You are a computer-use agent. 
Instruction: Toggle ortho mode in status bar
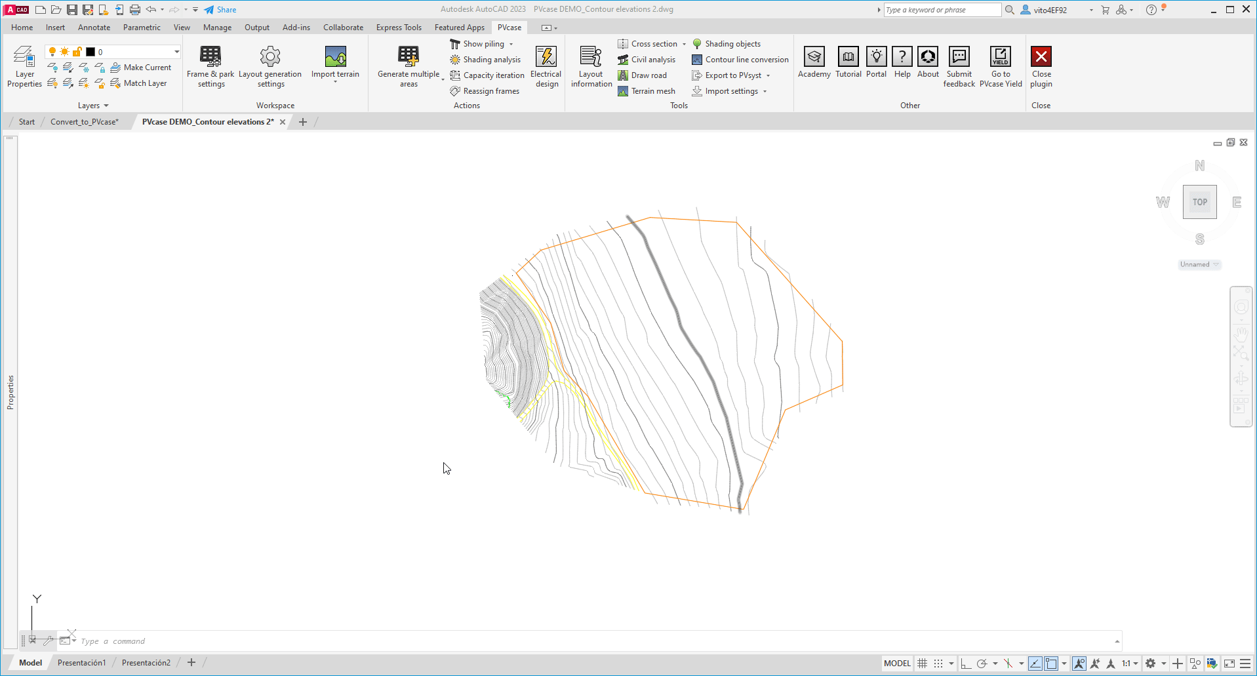point(965,663)
